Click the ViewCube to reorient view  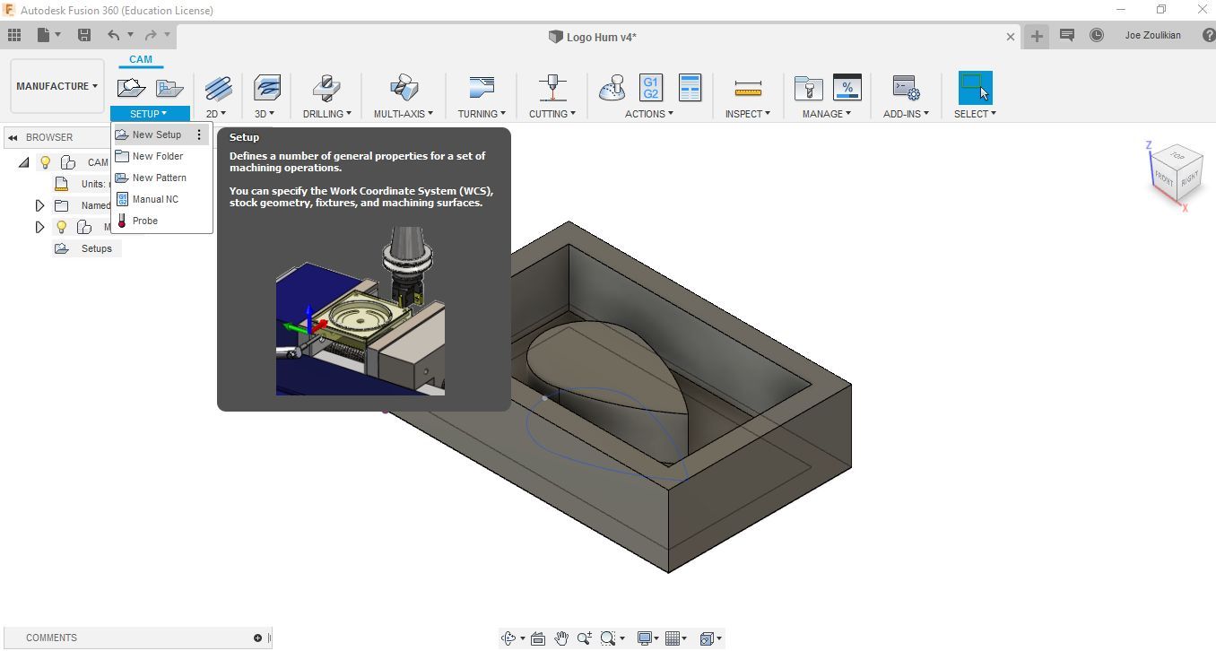coord(1176,175)
